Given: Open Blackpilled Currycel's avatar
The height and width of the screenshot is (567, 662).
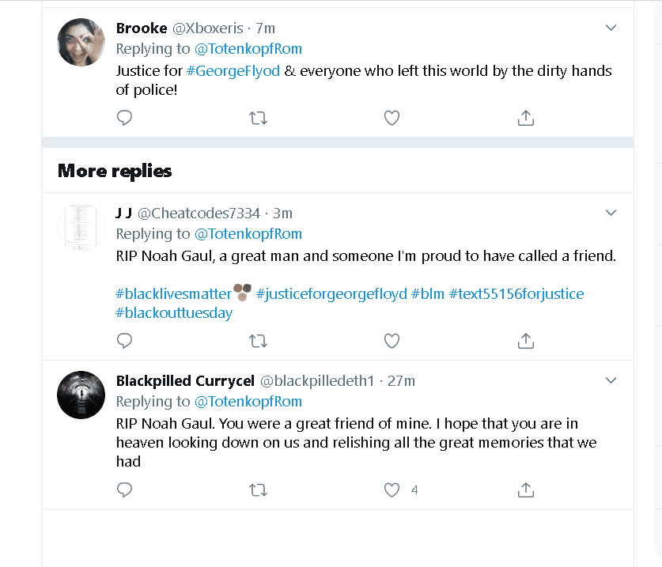Looking at the screenshot, I should click(81, 394).
